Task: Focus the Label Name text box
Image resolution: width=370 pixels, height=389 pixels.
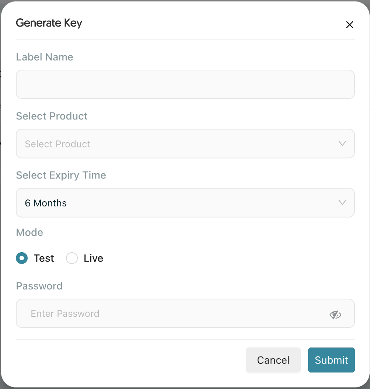Action: (x=185, y=84)
